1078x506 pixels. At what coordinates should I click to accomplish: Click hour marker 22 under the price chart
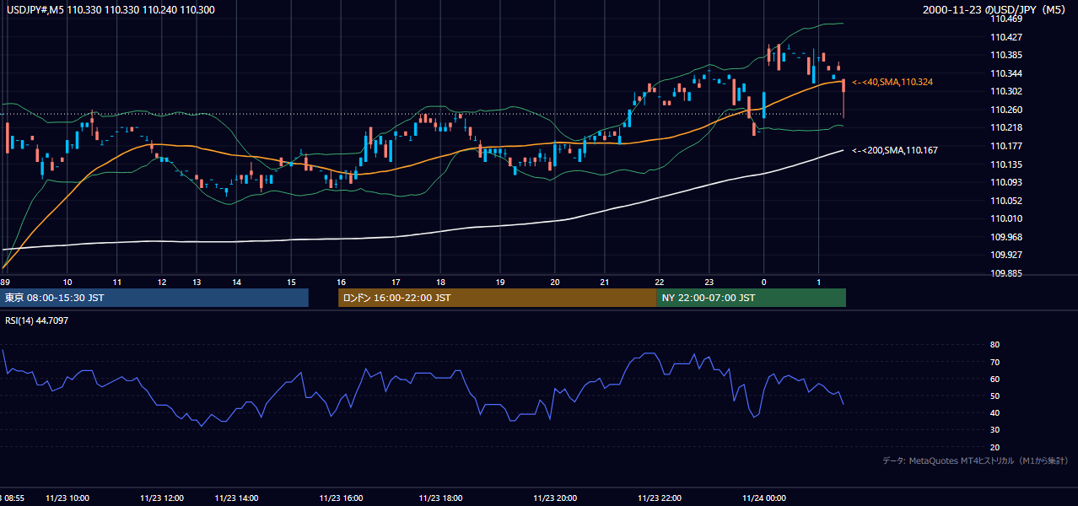point(660,283)
